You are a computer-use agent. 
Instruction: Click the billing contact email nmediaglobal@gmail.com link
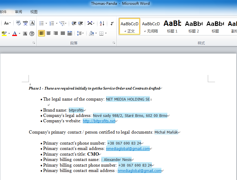click(139, 171)
